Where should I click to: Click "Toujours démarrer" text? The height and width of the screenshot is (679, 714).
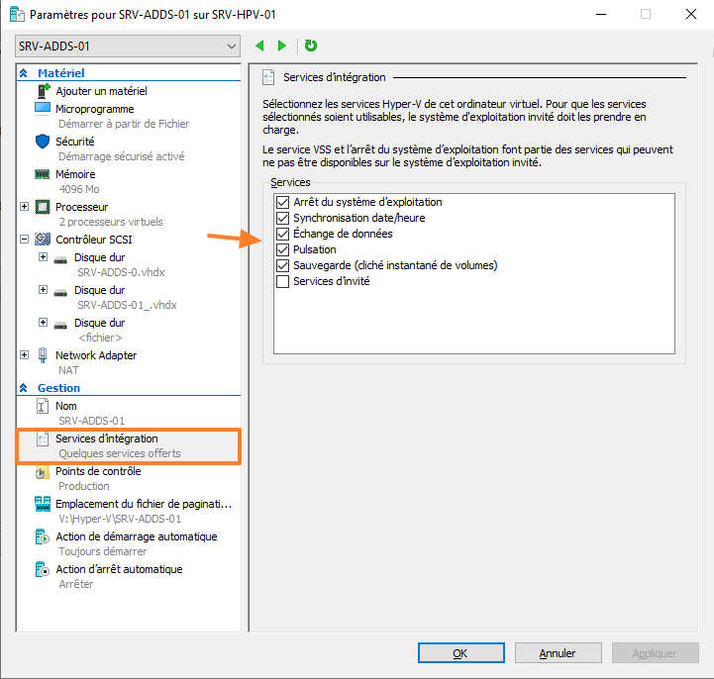(102, 551)
